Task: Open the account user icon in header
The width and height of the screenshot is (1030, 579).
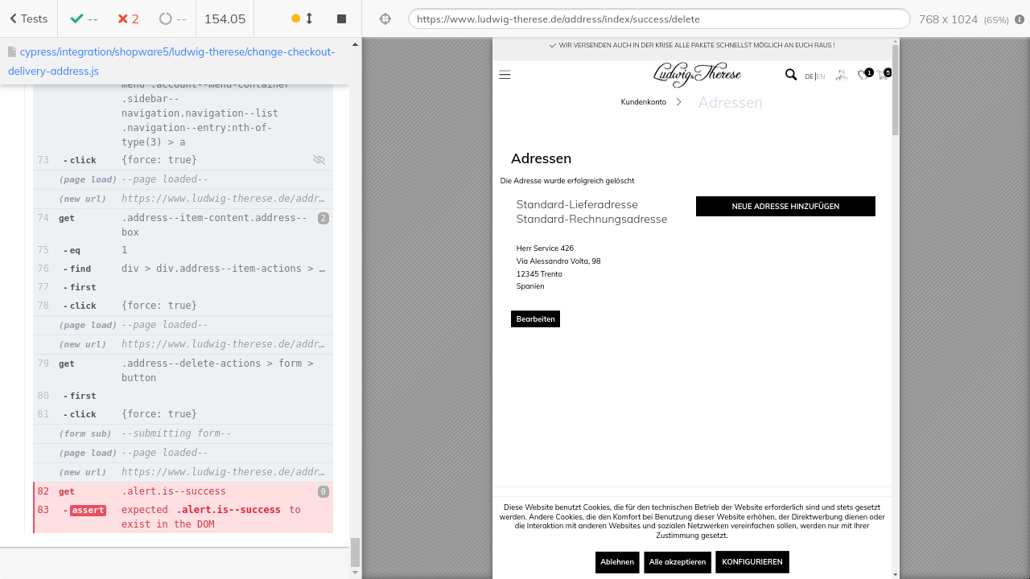Action: (841, 75)
